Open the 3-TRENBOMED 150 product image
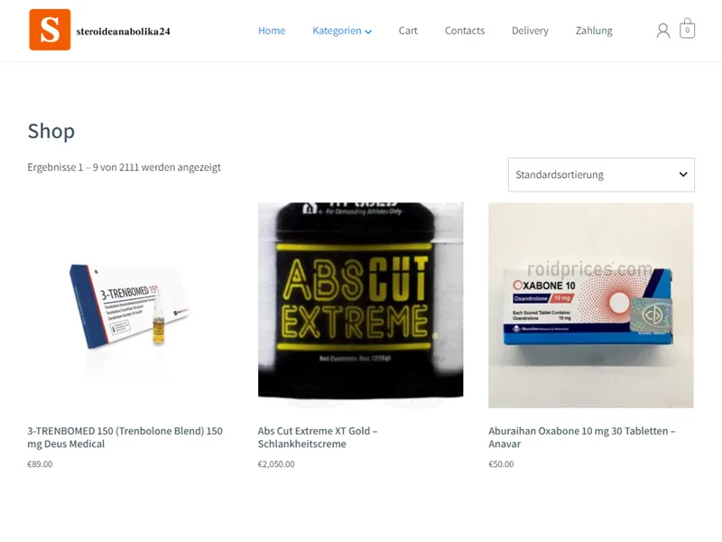The width and height of the screenshot is (722, 542). 130,305
